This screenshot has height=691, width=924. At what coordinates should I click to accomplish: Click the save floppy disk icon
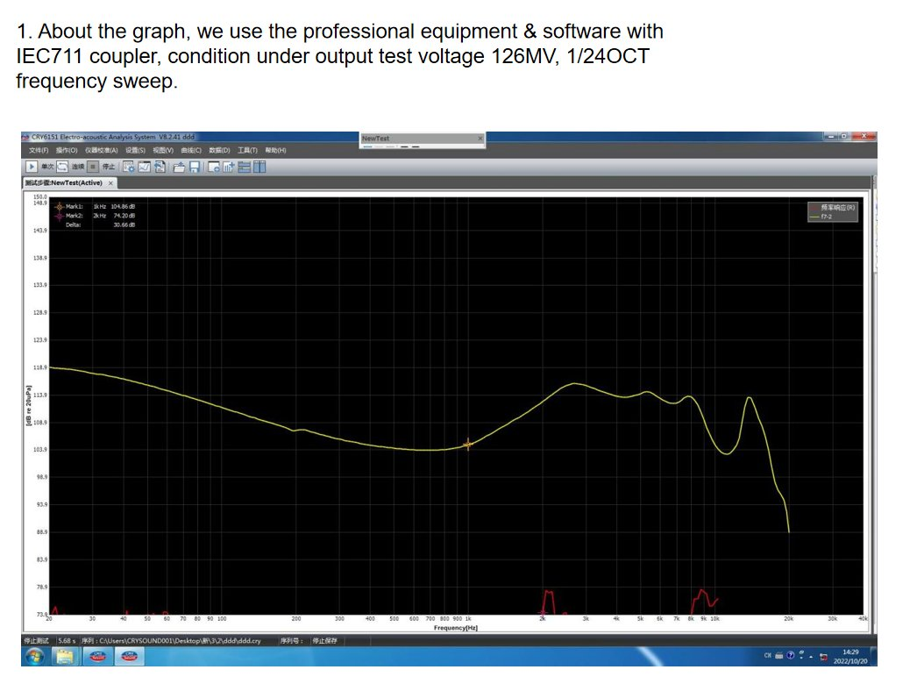pyautogui.click(x=195, y=167)
